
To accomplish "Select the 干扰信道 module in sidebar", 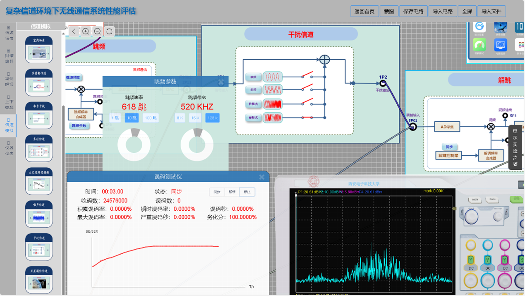I will (39, 248).
